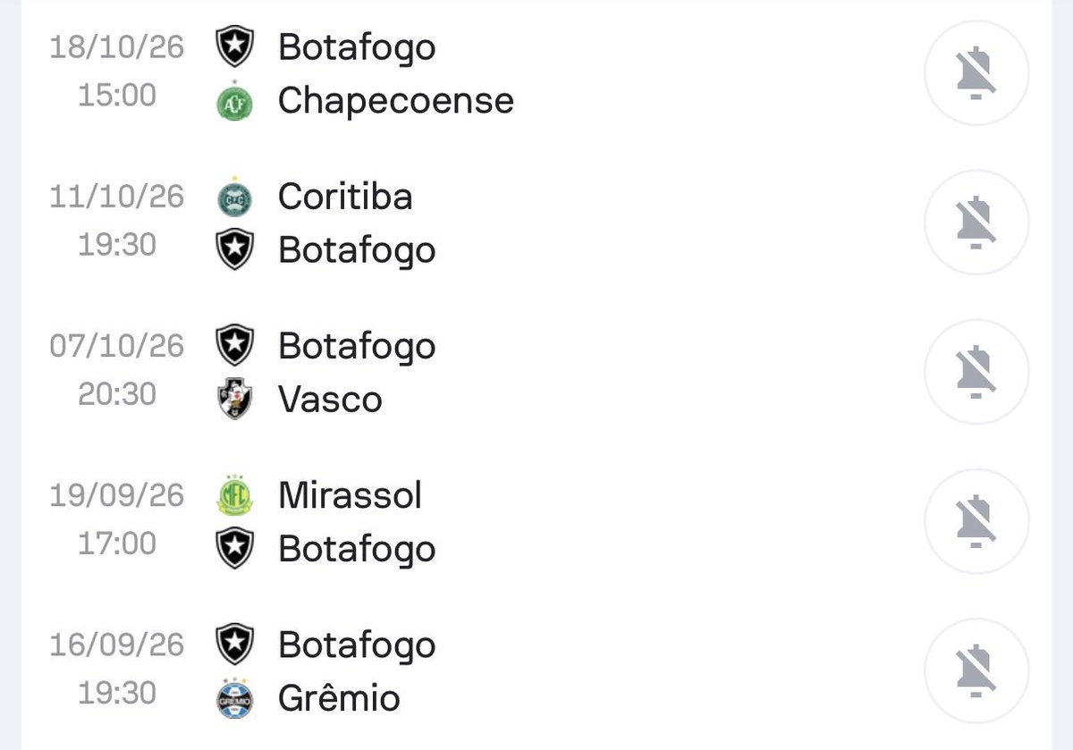Select the Vasco team name
This screenshot has height=750, width=1073.
coord(330,400)
